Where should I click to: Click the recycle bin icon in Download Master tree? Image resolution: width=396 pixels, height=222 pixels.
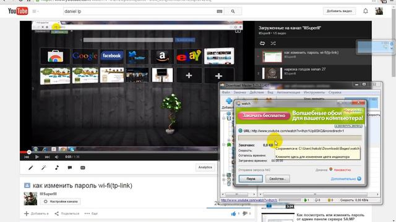coord(229,184)
